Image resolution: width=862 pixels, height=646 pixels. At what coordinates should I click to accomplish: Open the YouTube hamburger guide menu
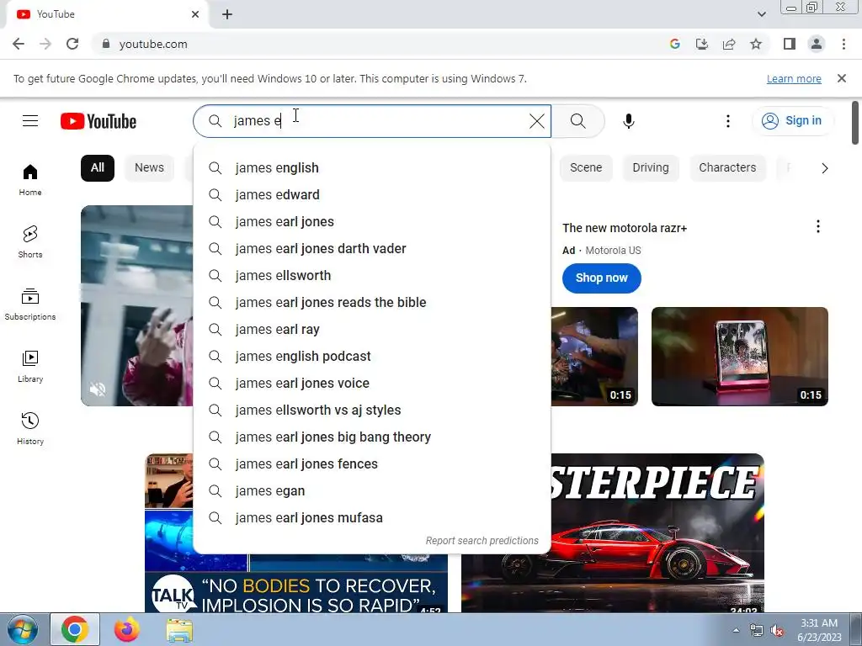(x=30, y=121)
